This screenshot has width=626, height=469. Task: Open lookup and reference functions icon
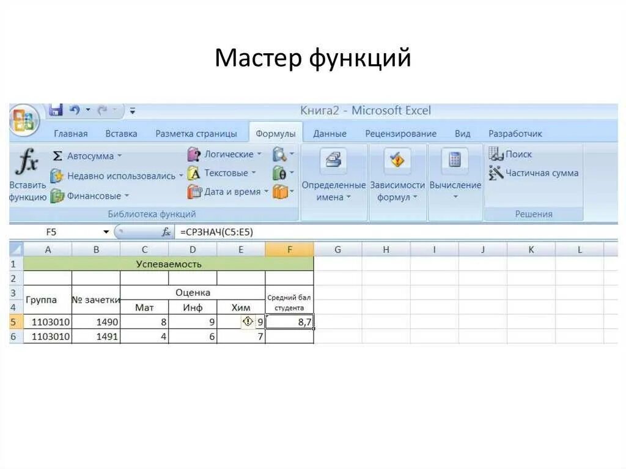279,154
